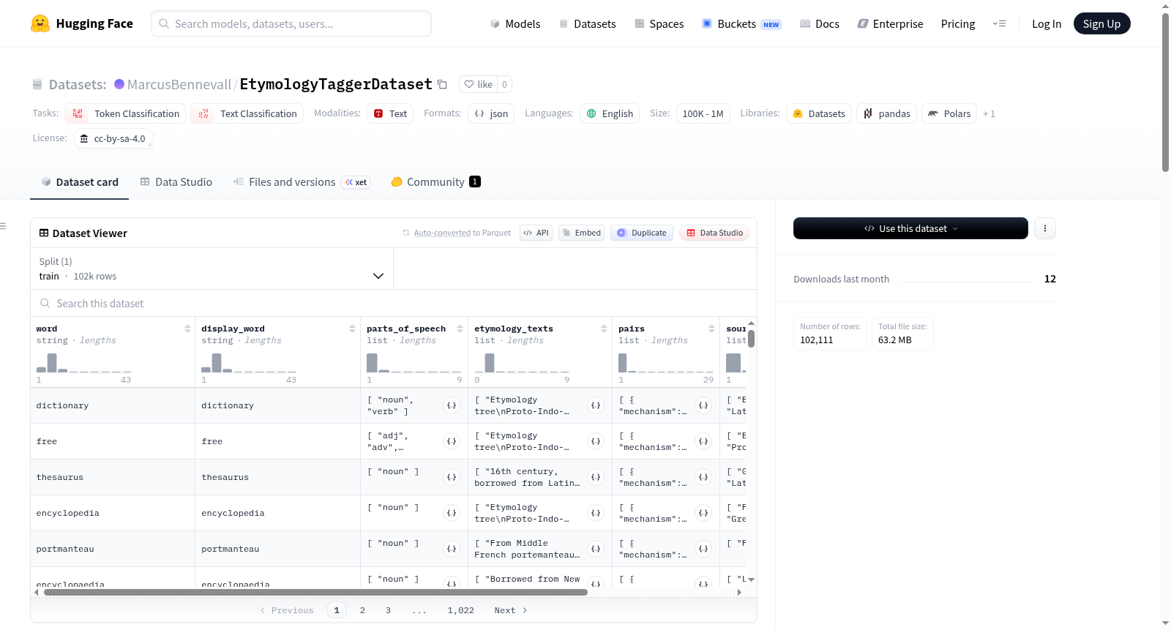Click the English language tag
The width and height of the screenshot is (1171, 630).
tap(610, 113)
